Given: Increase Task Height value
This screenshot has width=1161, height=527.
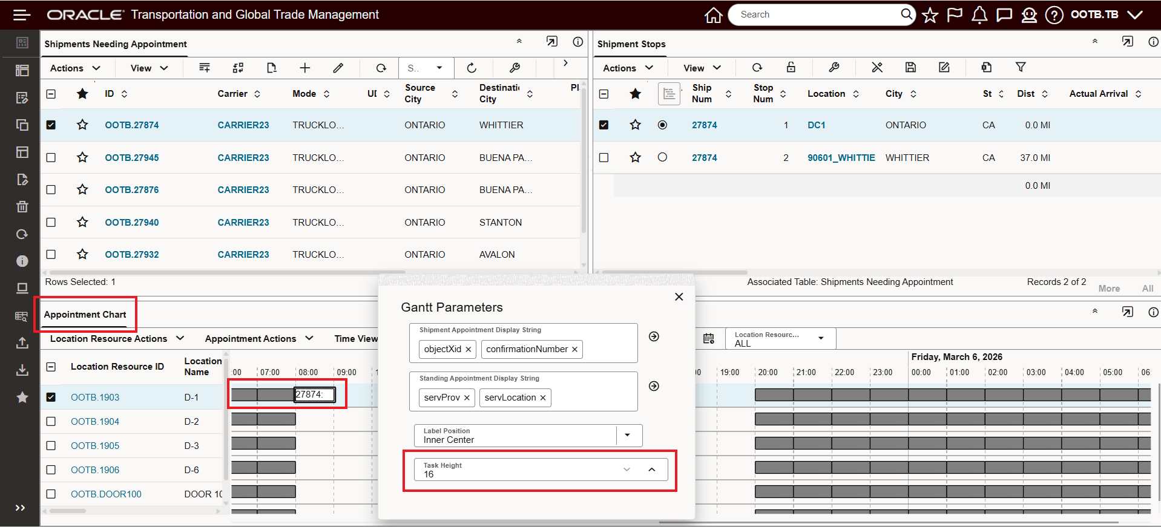Looking at the screenshot, I should click(652, 470).
